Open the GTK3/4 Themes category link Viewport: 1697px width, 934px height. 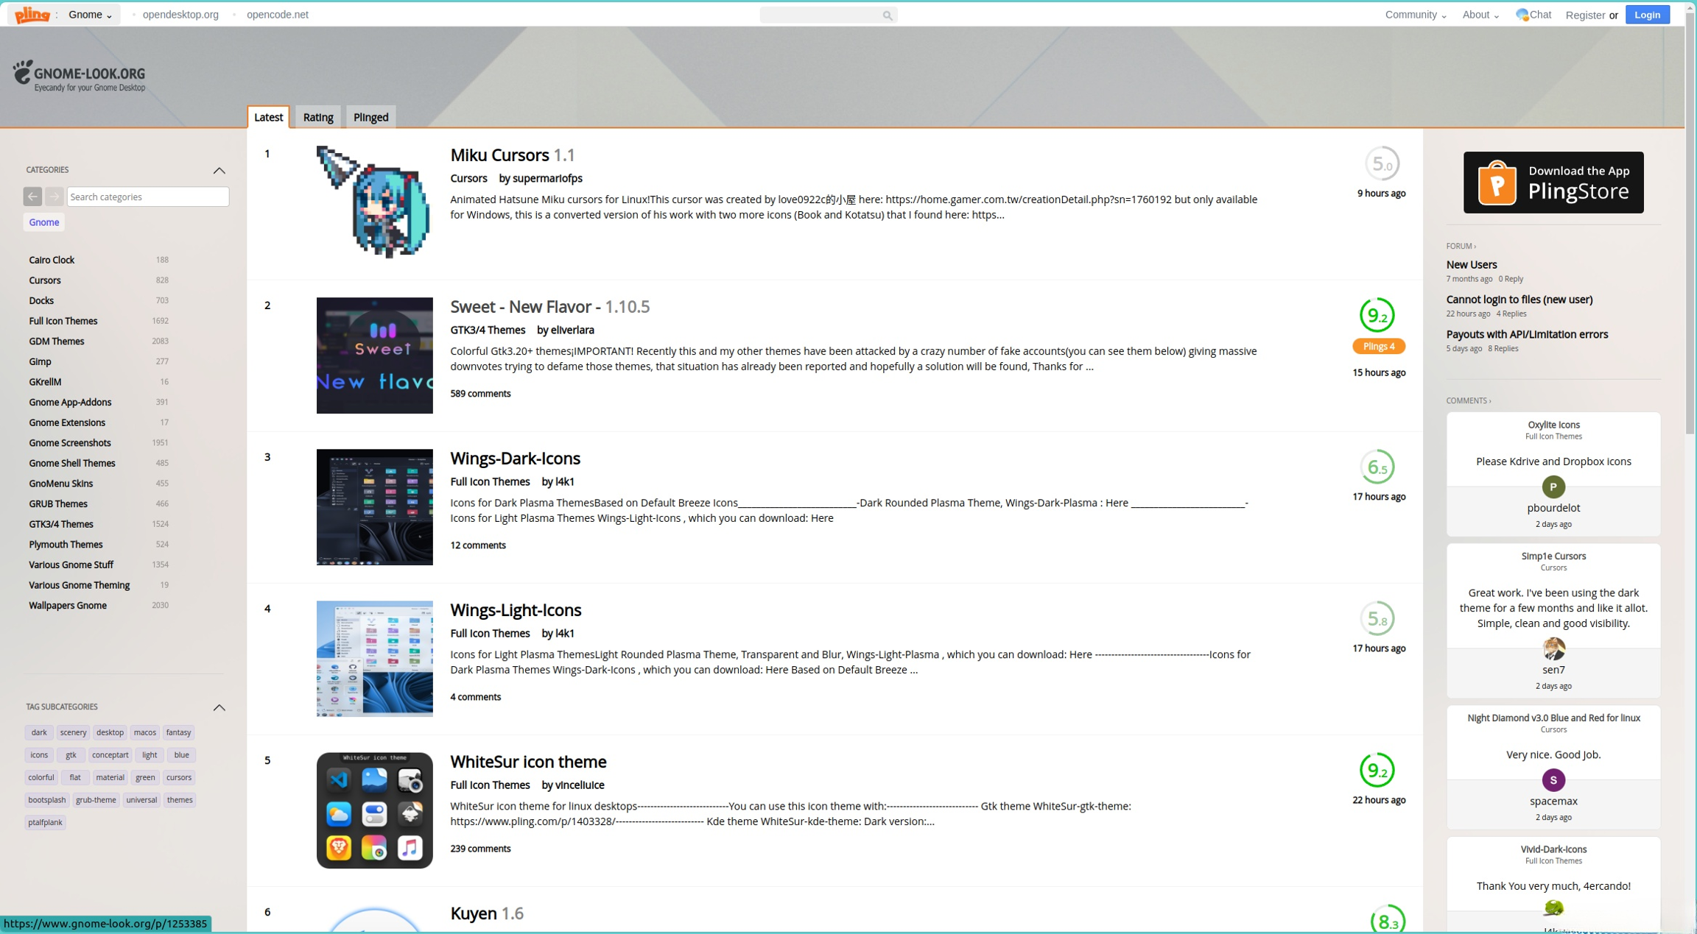point(61,524)
